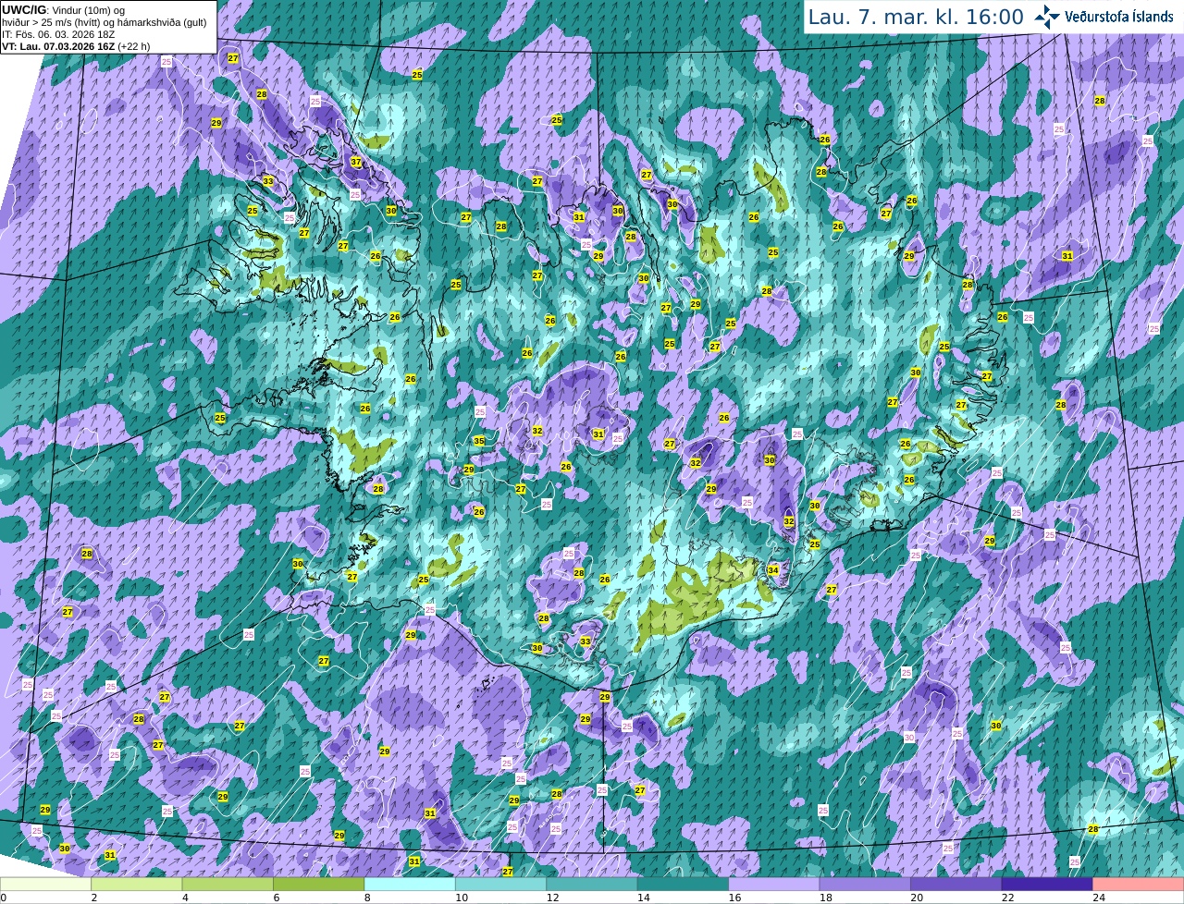Pick the 10–12 m/s light teal legend swatch
The width and height of the screenshot is (1184, 904).
501,885
